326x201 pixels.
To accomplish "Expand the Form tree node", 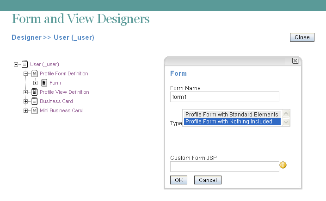I will click(36, 83).
